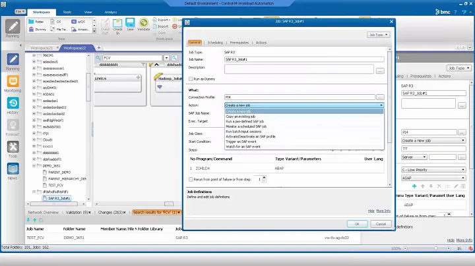The image size is (475, 266).
Task: Open the search field dropdown arrow
Action: tap(167, 58)
